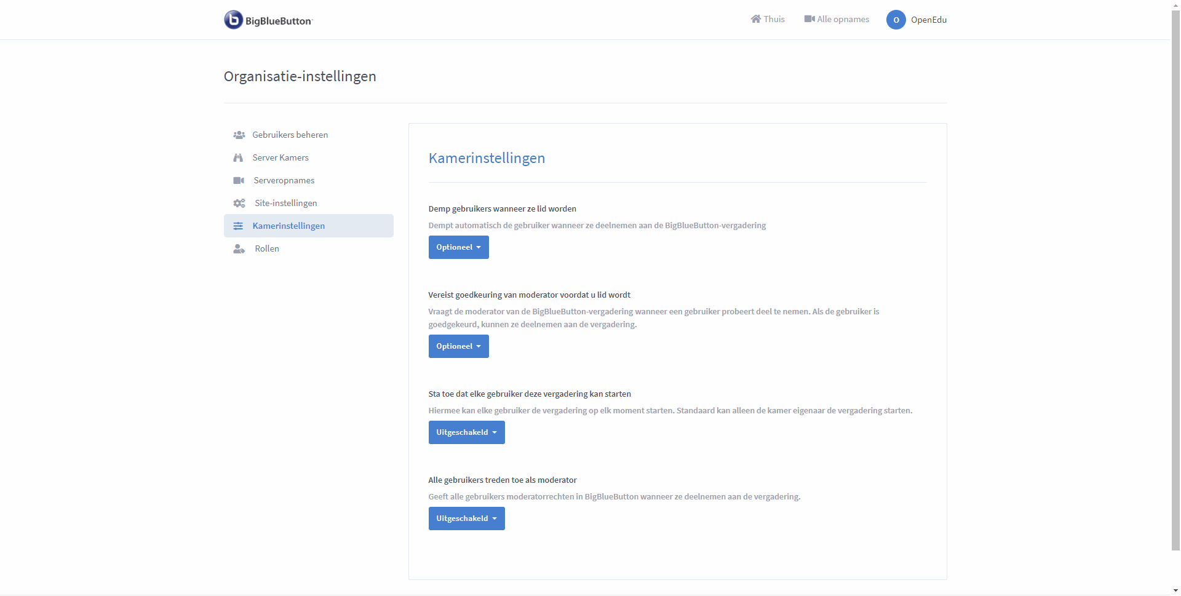Open the OpenEdu account menu
The image size is (1181, 596).
[917, 20]
